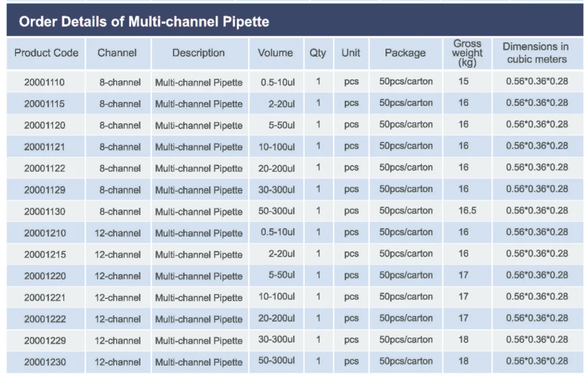588x376 pixels.
Task: Click the Order Details title bar
Action: click(294, 23)
